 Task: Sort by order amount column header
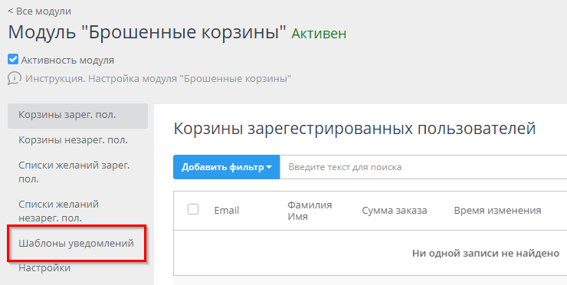(395, 211)
